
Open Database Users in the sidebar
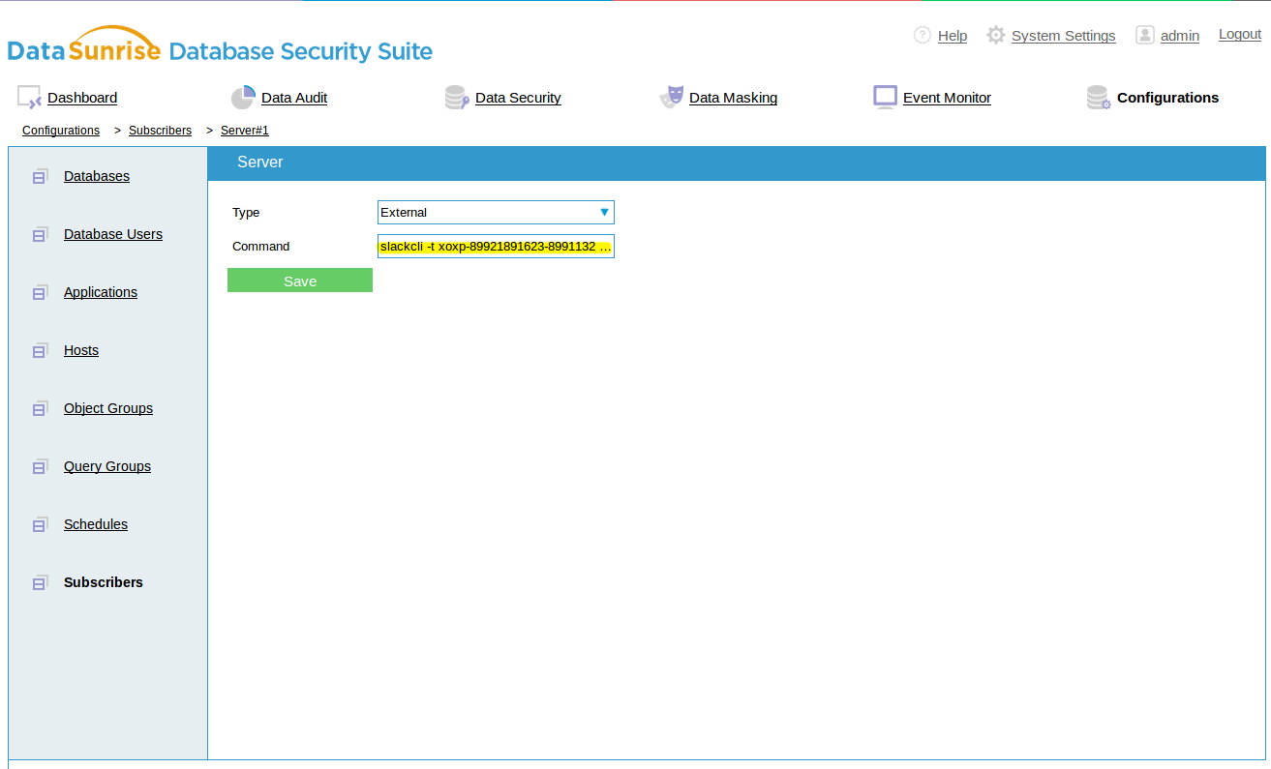pos(113,234)
